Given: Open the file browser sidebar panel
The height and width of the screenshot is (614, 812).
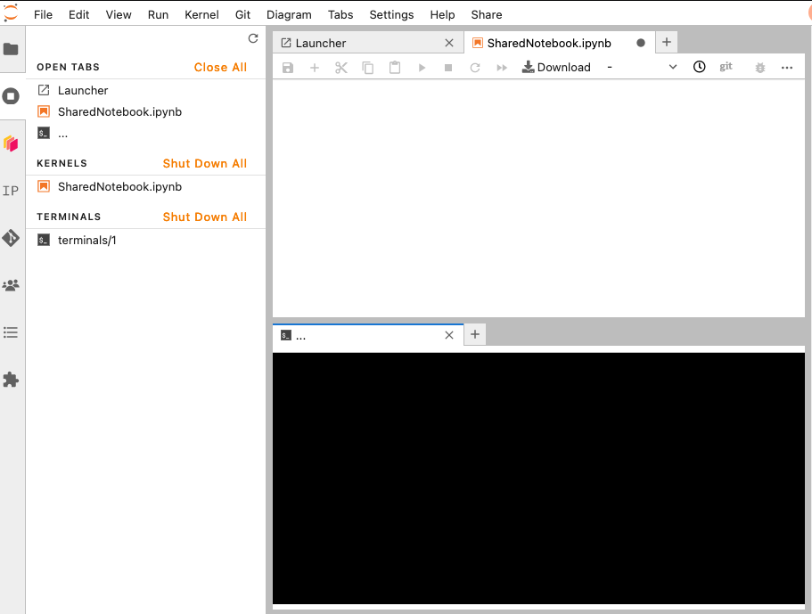Looking at the screenshot, I should [12, 49].
